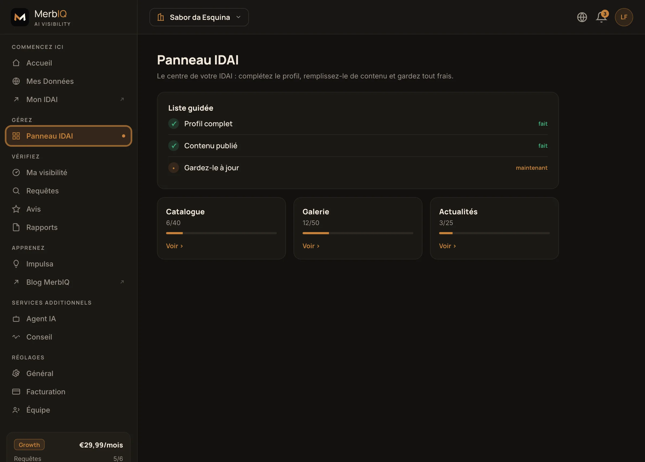The width and height of the screenshot is (645, 462).
Task: Click the fait label beside Profil complet
Action: pos(543,124)
